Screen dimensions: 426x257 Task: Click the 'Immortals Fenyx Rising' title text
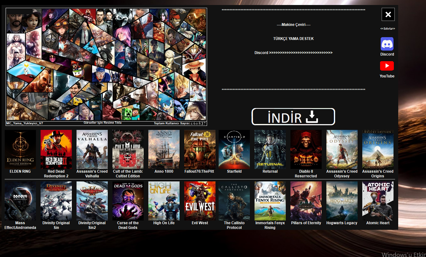270,225
